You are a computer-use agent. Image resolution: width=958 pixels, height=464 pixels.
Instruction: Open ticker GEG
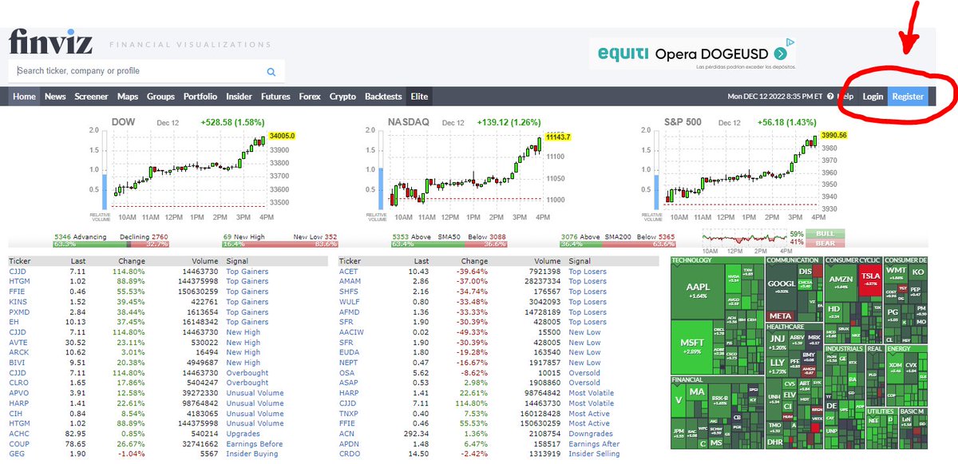[x=16, y=454]
